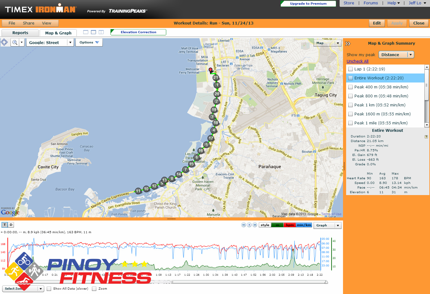
Task: Switch to the Reports tab
Action: (20, 33)
